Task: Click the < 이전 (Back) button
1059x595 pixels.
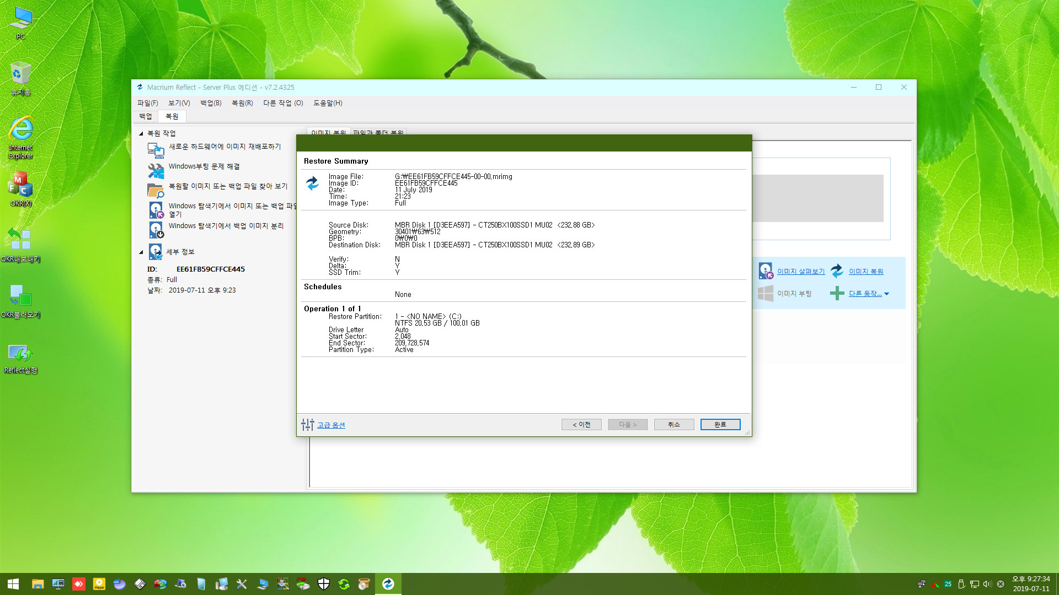Action: coord(581,424)
